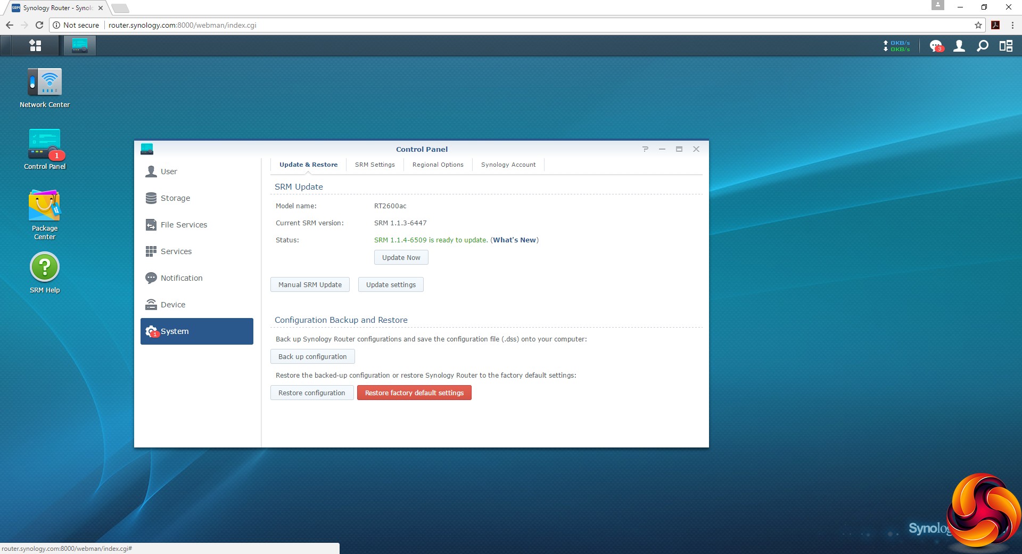
Task: Open a new browser tab
Action: [x=120, y=8]
